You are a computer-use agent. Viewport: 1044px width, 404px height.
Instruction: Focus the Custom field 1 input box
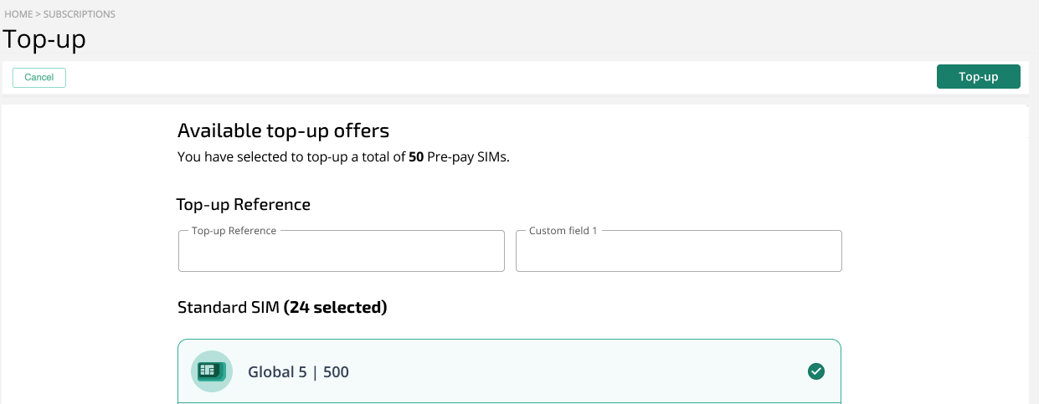(679, 251)
